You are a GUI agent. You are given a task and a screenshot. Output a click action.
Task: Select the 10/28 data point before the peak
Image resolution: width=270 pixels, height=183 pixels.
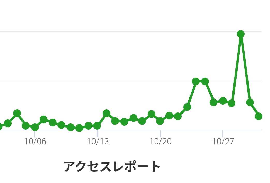coord(232,103)
